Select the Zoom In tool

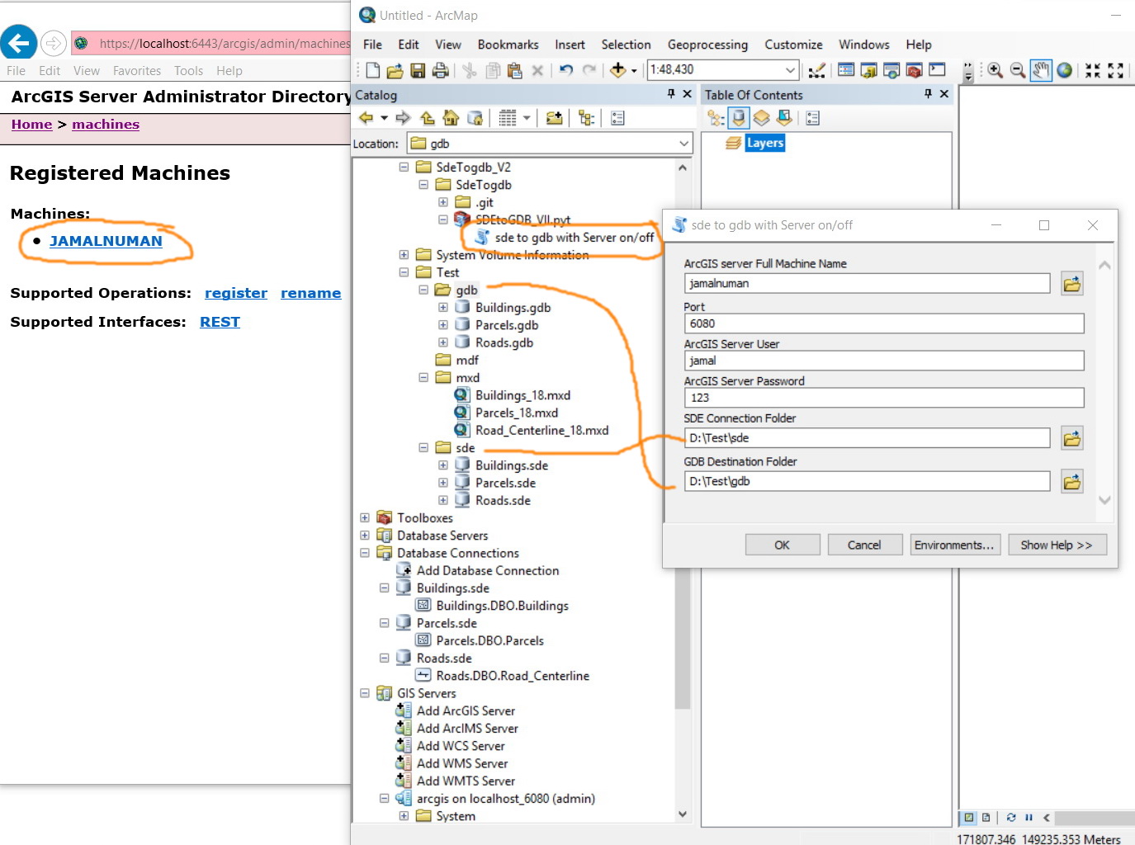995,70
